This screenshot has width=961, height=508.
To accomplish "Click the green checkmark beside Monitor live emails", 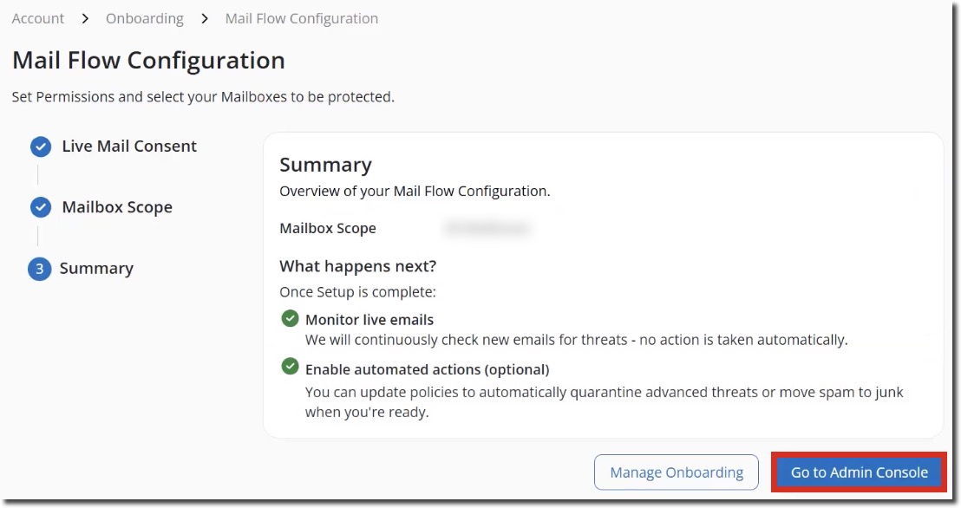I will (x=290, y=319).
